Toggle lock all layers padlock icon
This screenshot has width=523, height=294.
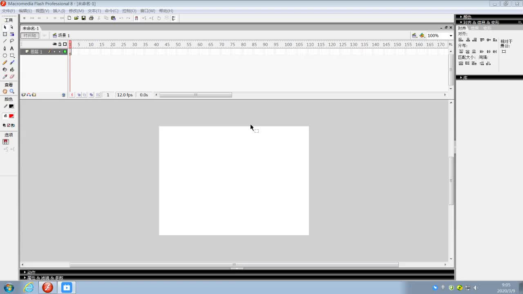[60, 44]
